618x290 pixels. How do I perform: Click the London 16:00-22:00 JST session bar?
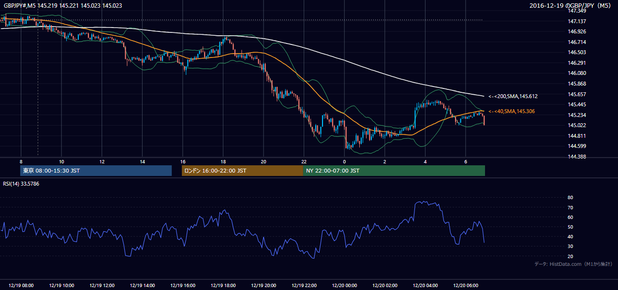click(242, 171)
